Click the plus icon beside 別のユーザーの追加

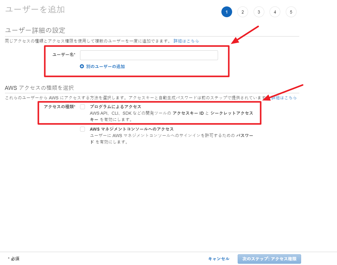82,66
